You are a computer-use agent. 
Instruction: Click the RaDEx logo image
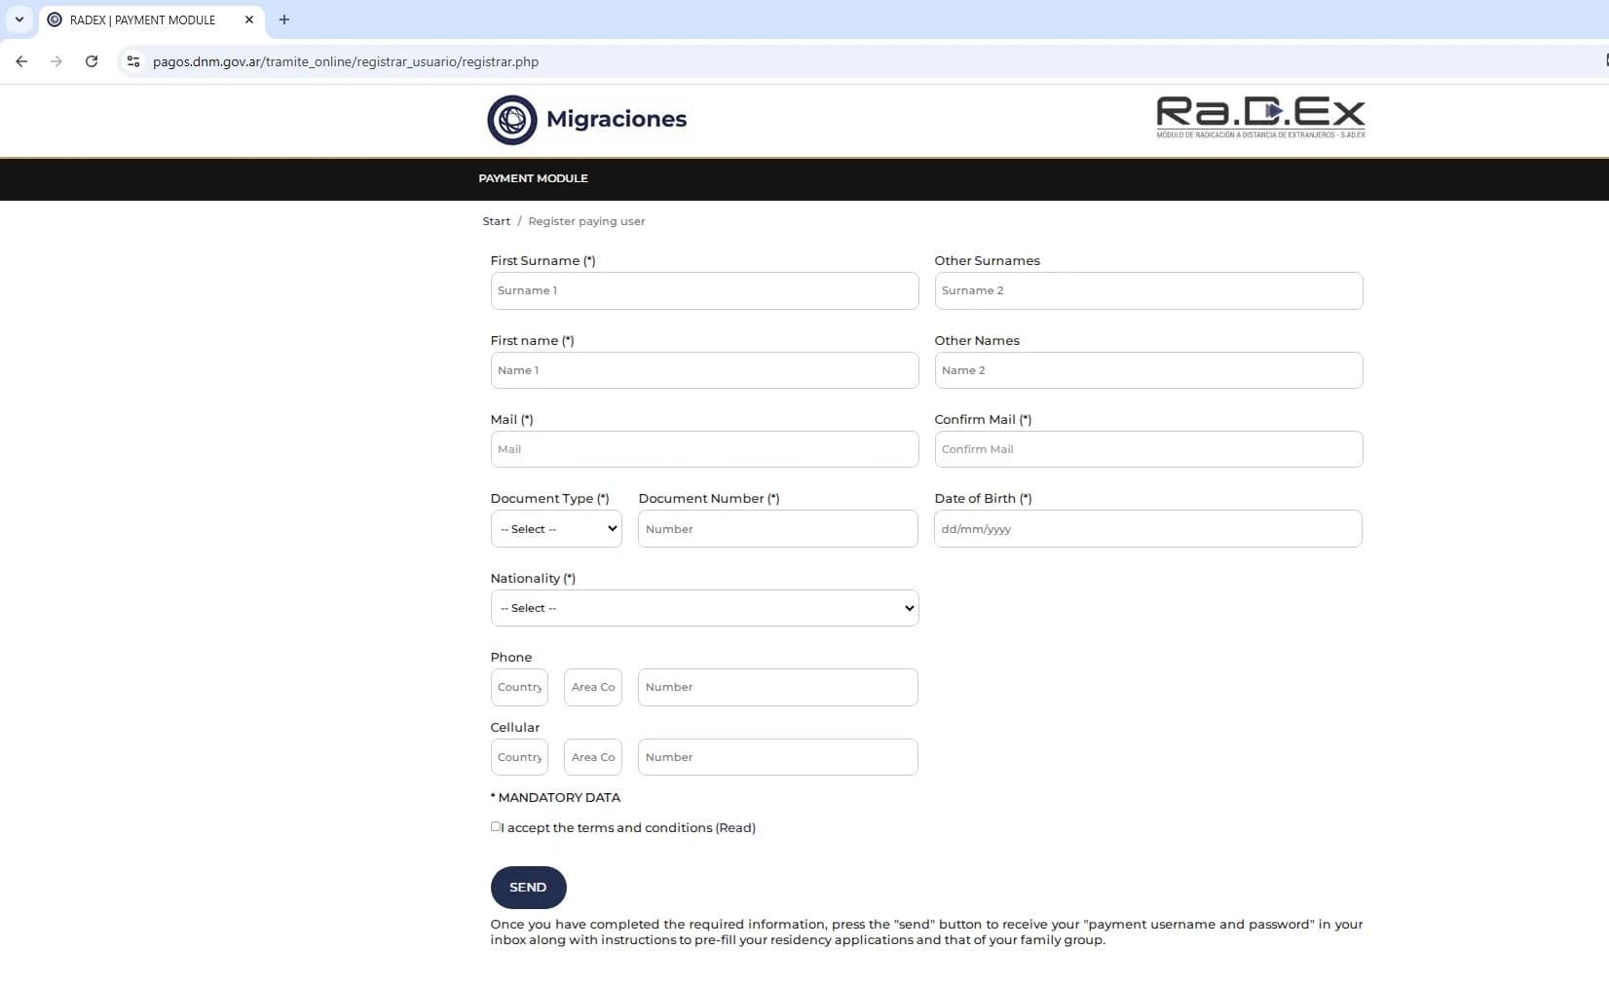pos(1259,117)
